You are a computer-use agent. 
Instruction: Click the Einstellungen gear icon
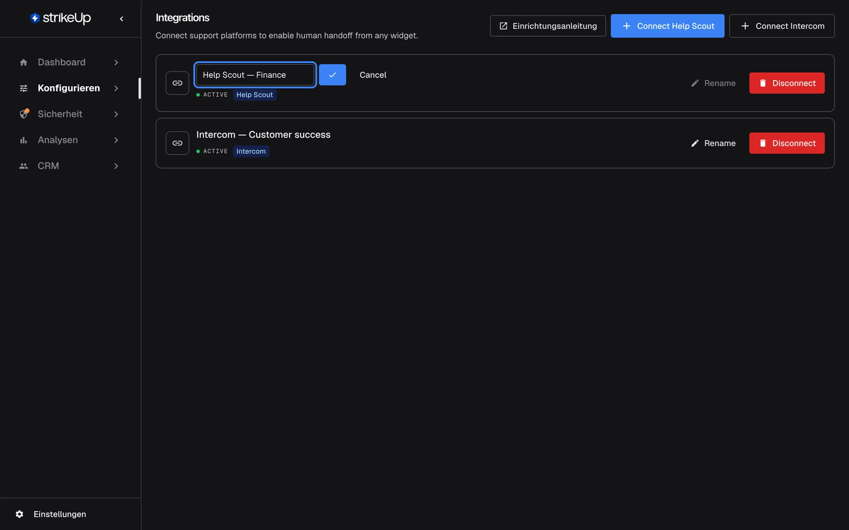(x=19, y=514)
